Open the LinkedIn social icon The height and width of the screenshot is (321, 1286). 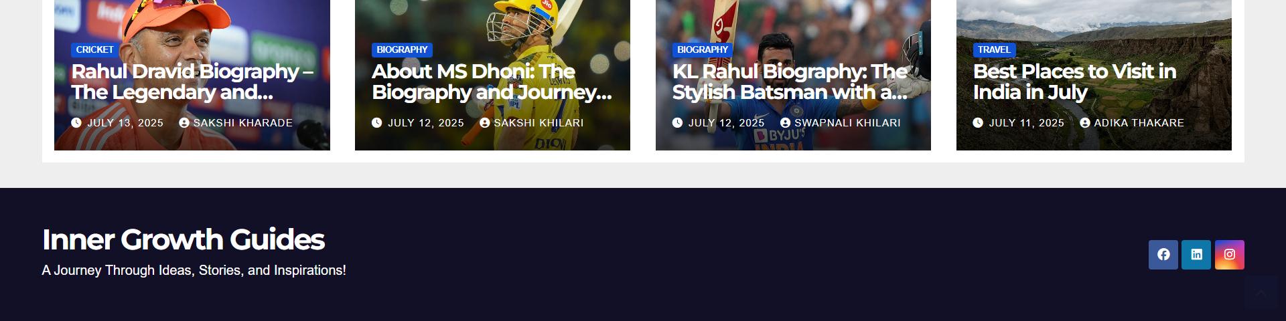(x=1196, y=255)
